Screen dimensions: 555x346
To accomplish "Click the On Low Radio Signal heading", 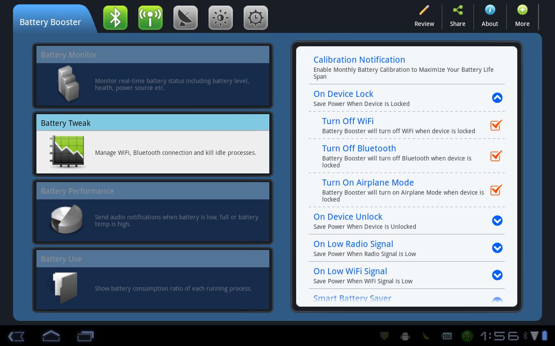I will (353, 244).
